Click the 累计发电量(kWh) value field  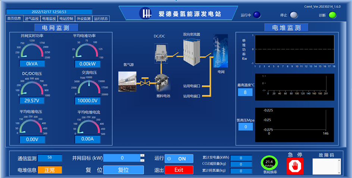(x=241, y=158)
